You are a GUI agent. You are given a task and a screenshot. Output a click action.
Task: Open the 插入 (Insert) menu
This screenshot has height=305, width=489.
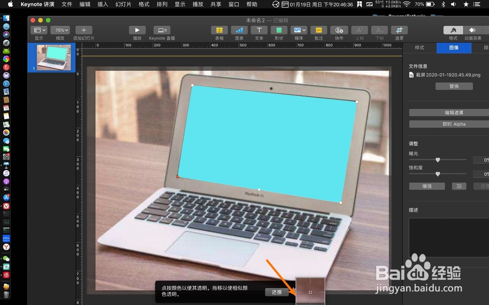(103, 4)
